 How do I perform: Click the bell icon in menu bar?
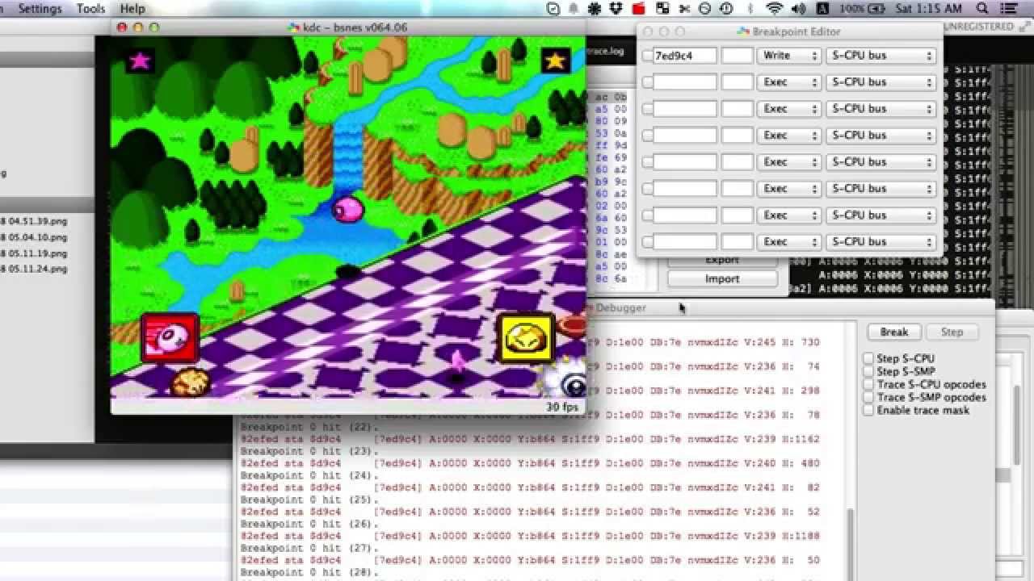(574, 9)
